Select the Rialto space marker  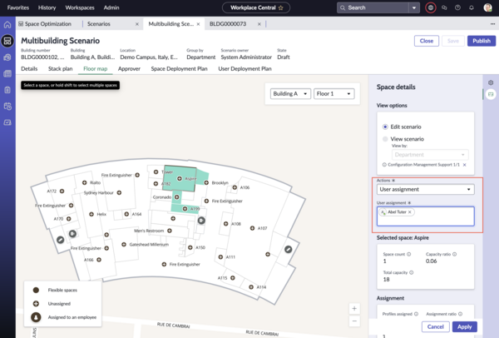[84, 182]
